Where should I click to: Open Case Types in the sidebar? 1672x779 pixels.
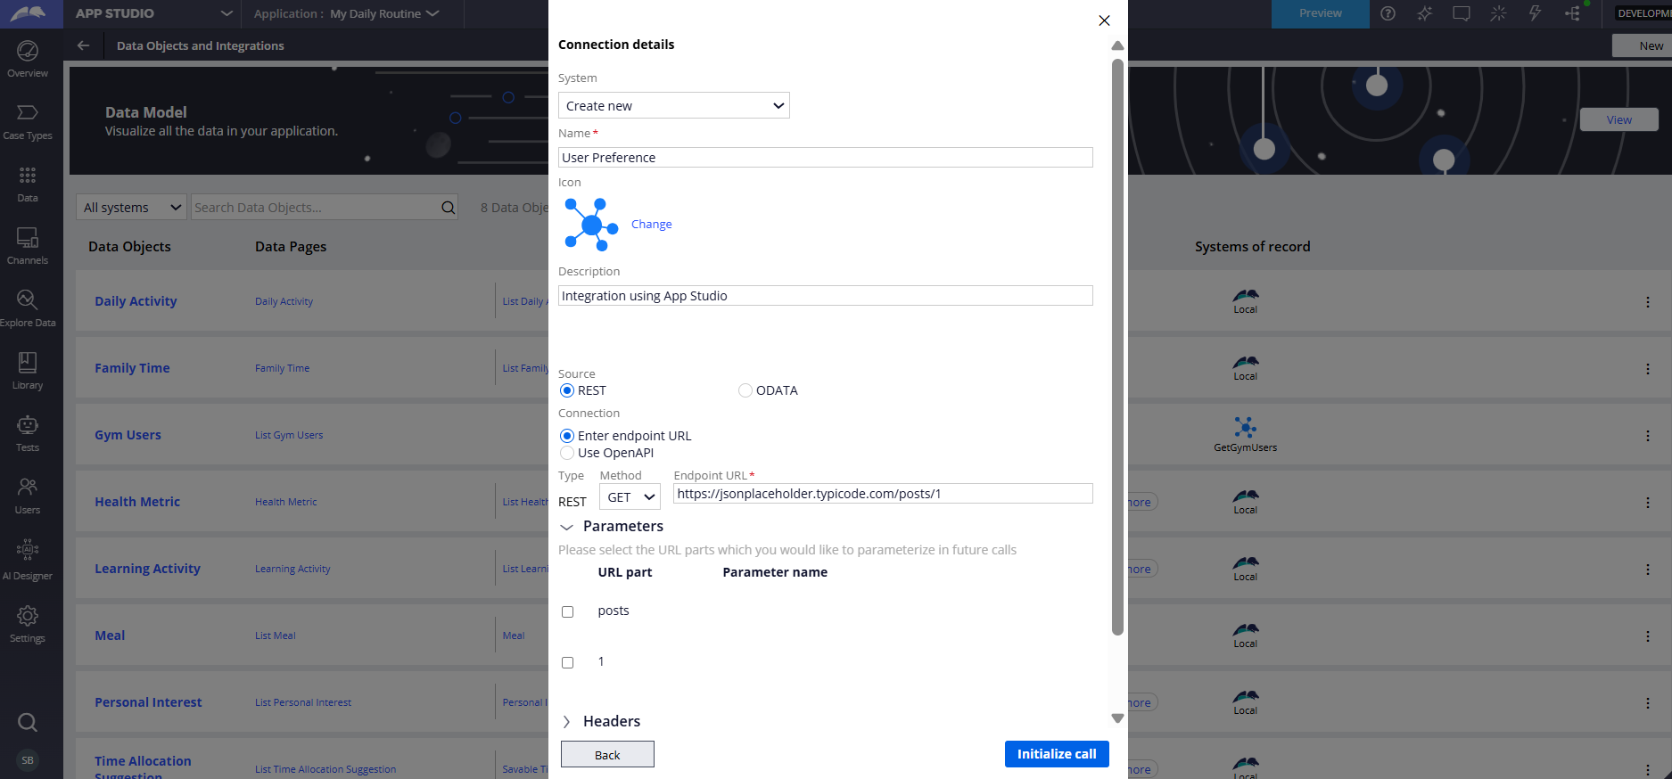coord(28,121)
